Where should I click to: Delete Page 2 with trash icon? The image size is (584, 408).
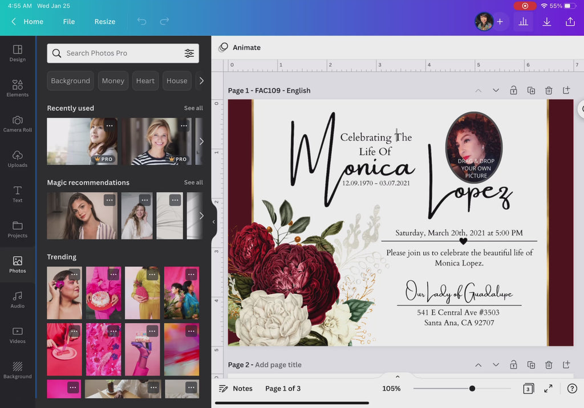click(x=549, y=365)
